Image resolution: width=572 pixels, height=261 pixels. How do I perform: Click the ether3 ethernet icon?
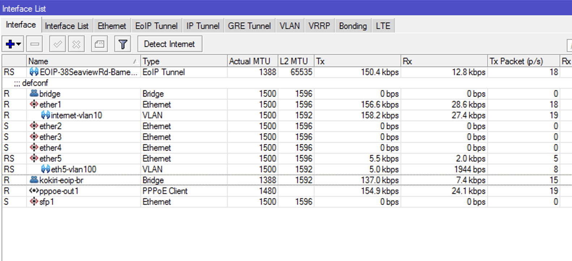[x=34, y=137]
